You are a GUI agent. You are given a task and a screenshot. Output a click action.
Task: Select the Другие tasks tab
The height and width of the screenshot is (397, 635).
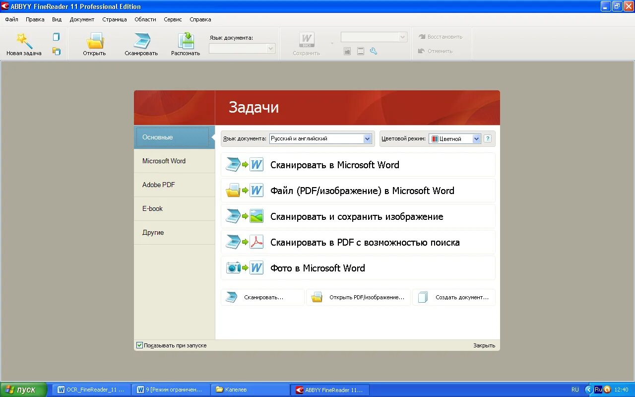(174, 232)
